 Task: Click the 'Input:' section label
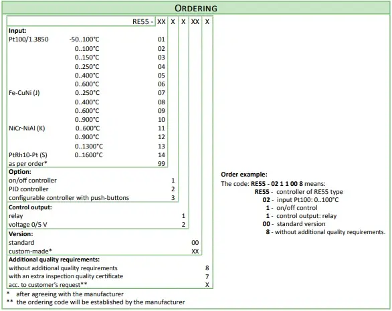17,31
